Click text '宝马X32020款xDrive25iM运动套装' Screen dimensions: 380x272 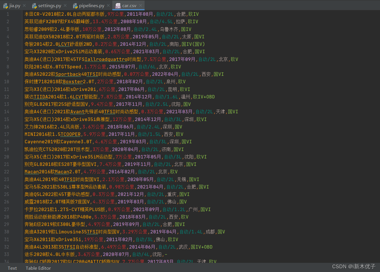(x=63, y=51)
